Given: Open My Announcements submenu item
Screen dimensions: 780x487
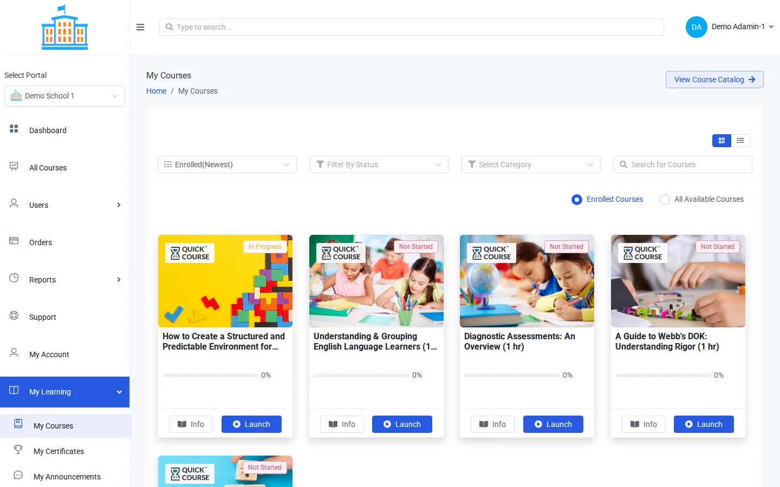Looking at the screenshot, I should (x=66, y=477).
